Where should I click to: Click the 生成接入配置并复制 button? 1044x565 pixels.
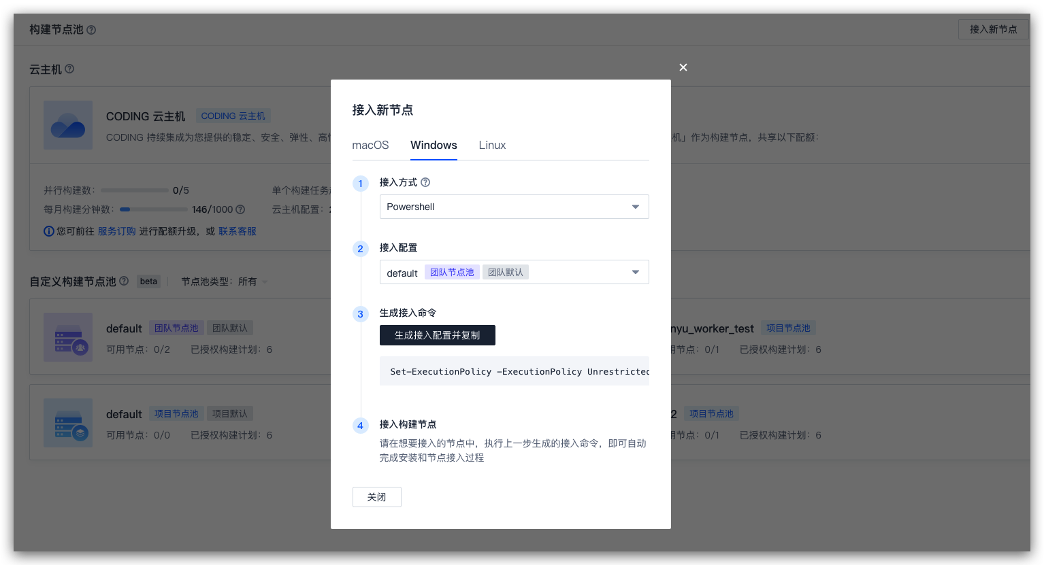point(437,335)
